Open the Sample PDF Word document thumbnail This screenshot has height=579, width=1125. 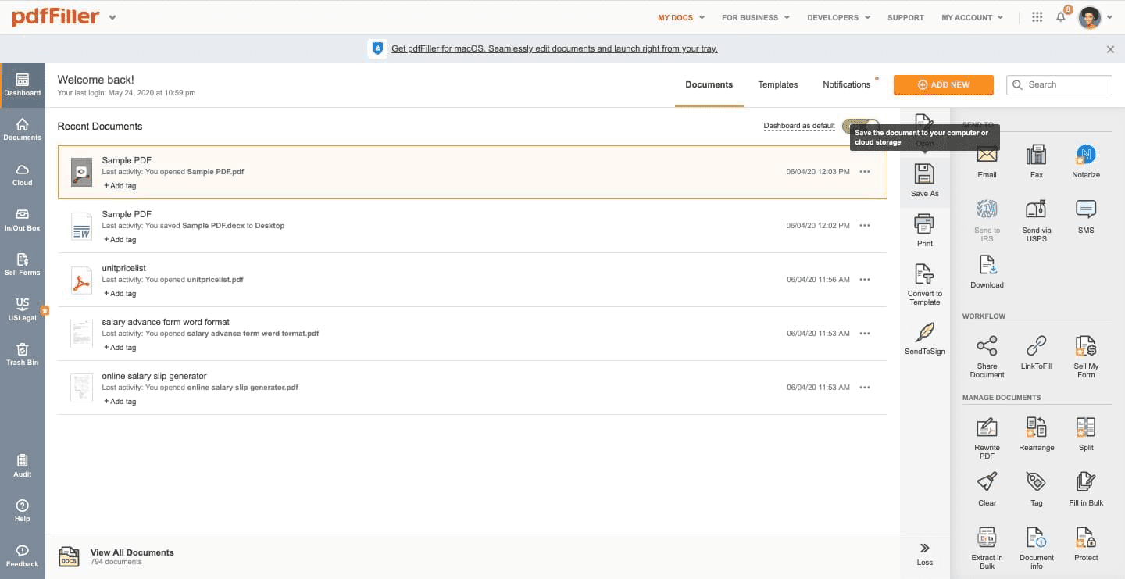tap(81, 226)
